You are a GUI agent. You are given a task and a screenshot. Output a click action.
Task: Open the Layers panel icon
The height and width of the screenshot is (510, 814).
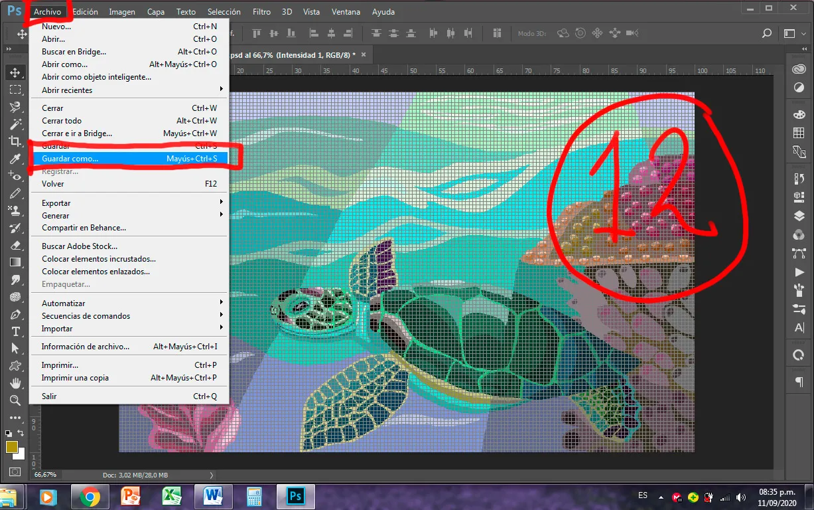799,216
